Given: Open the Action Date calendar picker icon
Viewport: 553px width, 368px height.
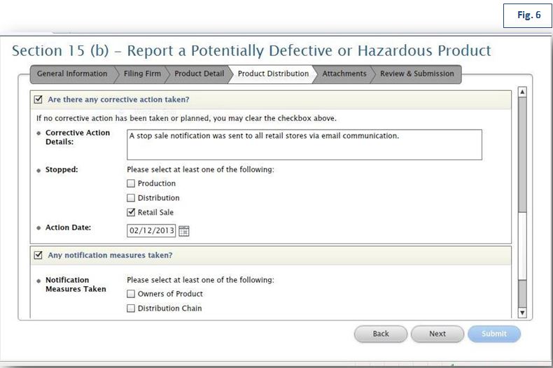Looking at the screenshot, I should click(x=184, y=231).
